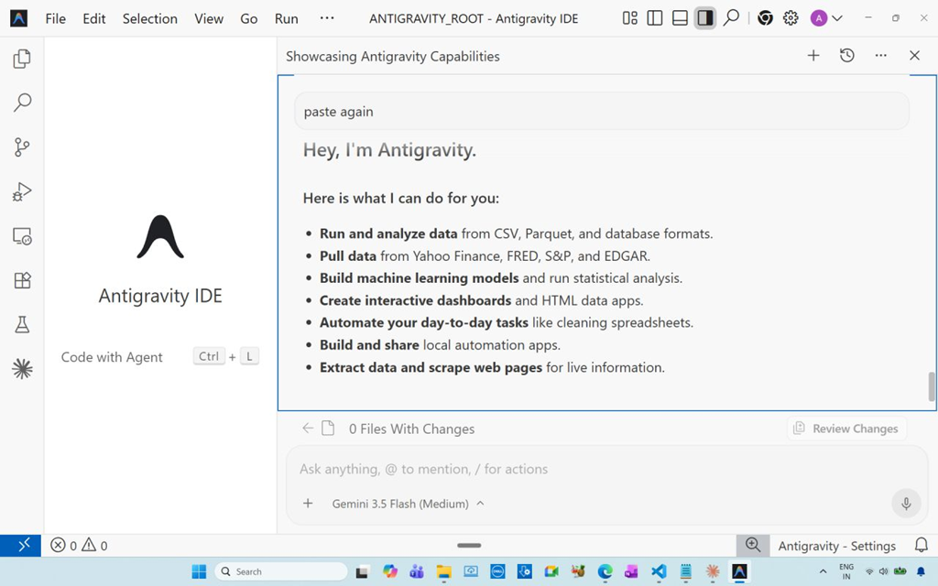Open the Extensions view
938x586 pixels.
tap(22, 280)
